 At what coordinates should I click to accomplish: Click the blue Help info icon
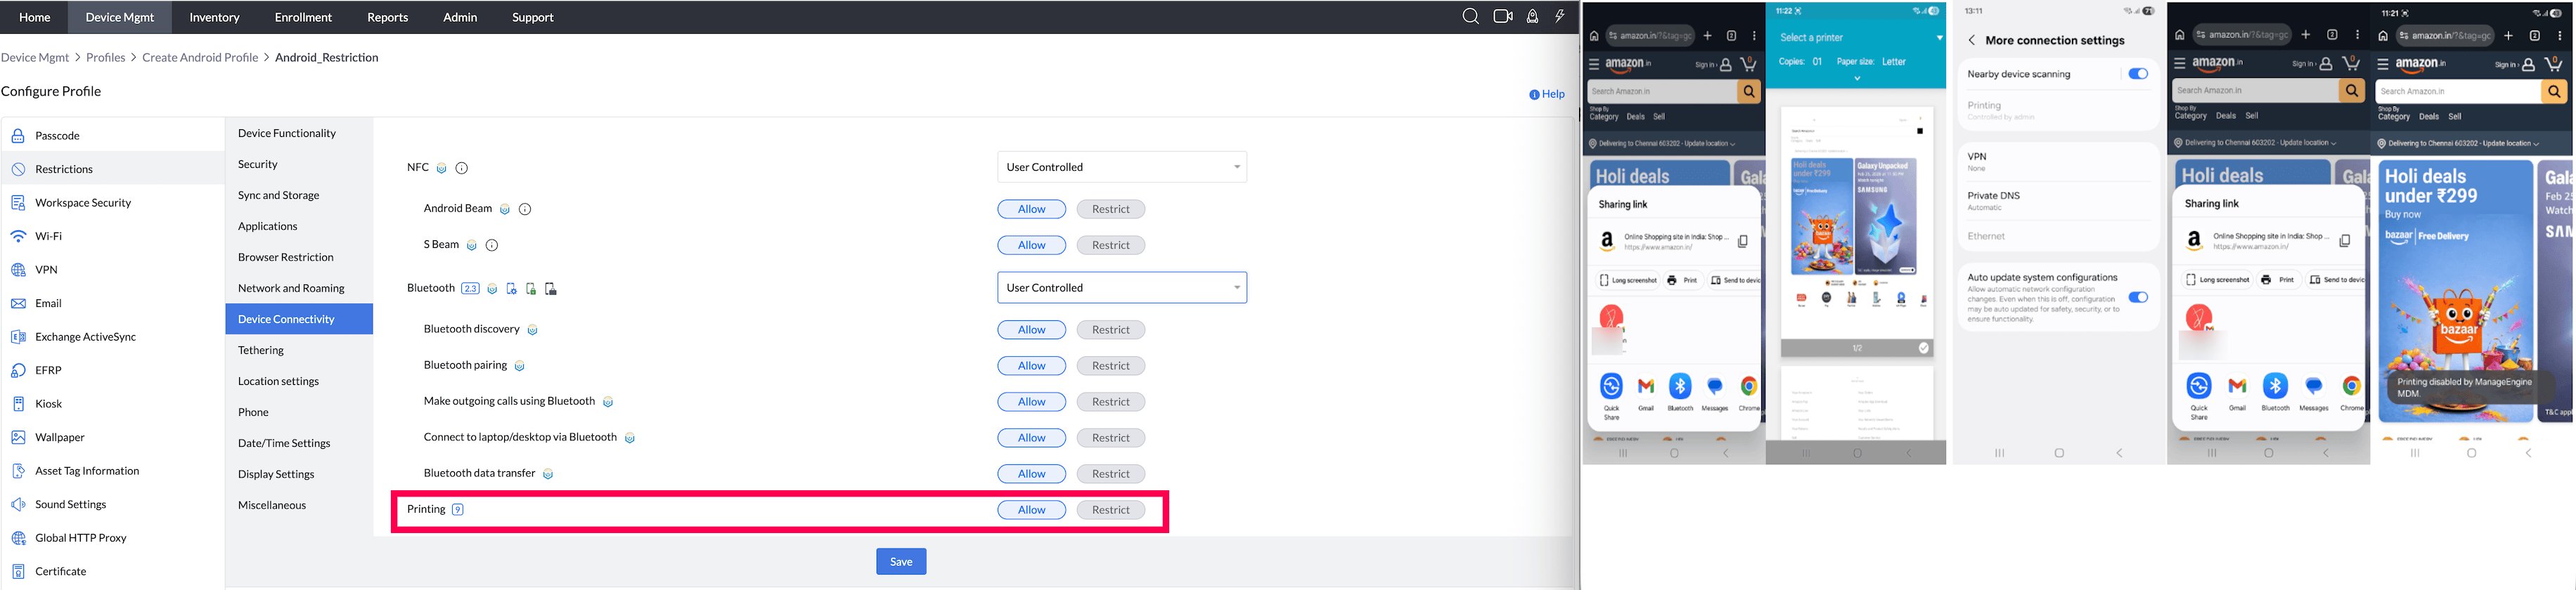(x=1534, y=95)
